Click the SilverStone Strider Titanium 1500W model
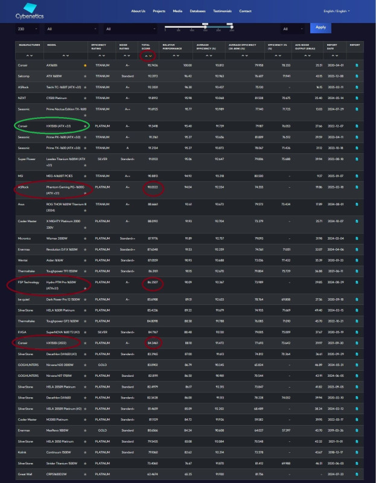 click(62, 463)
